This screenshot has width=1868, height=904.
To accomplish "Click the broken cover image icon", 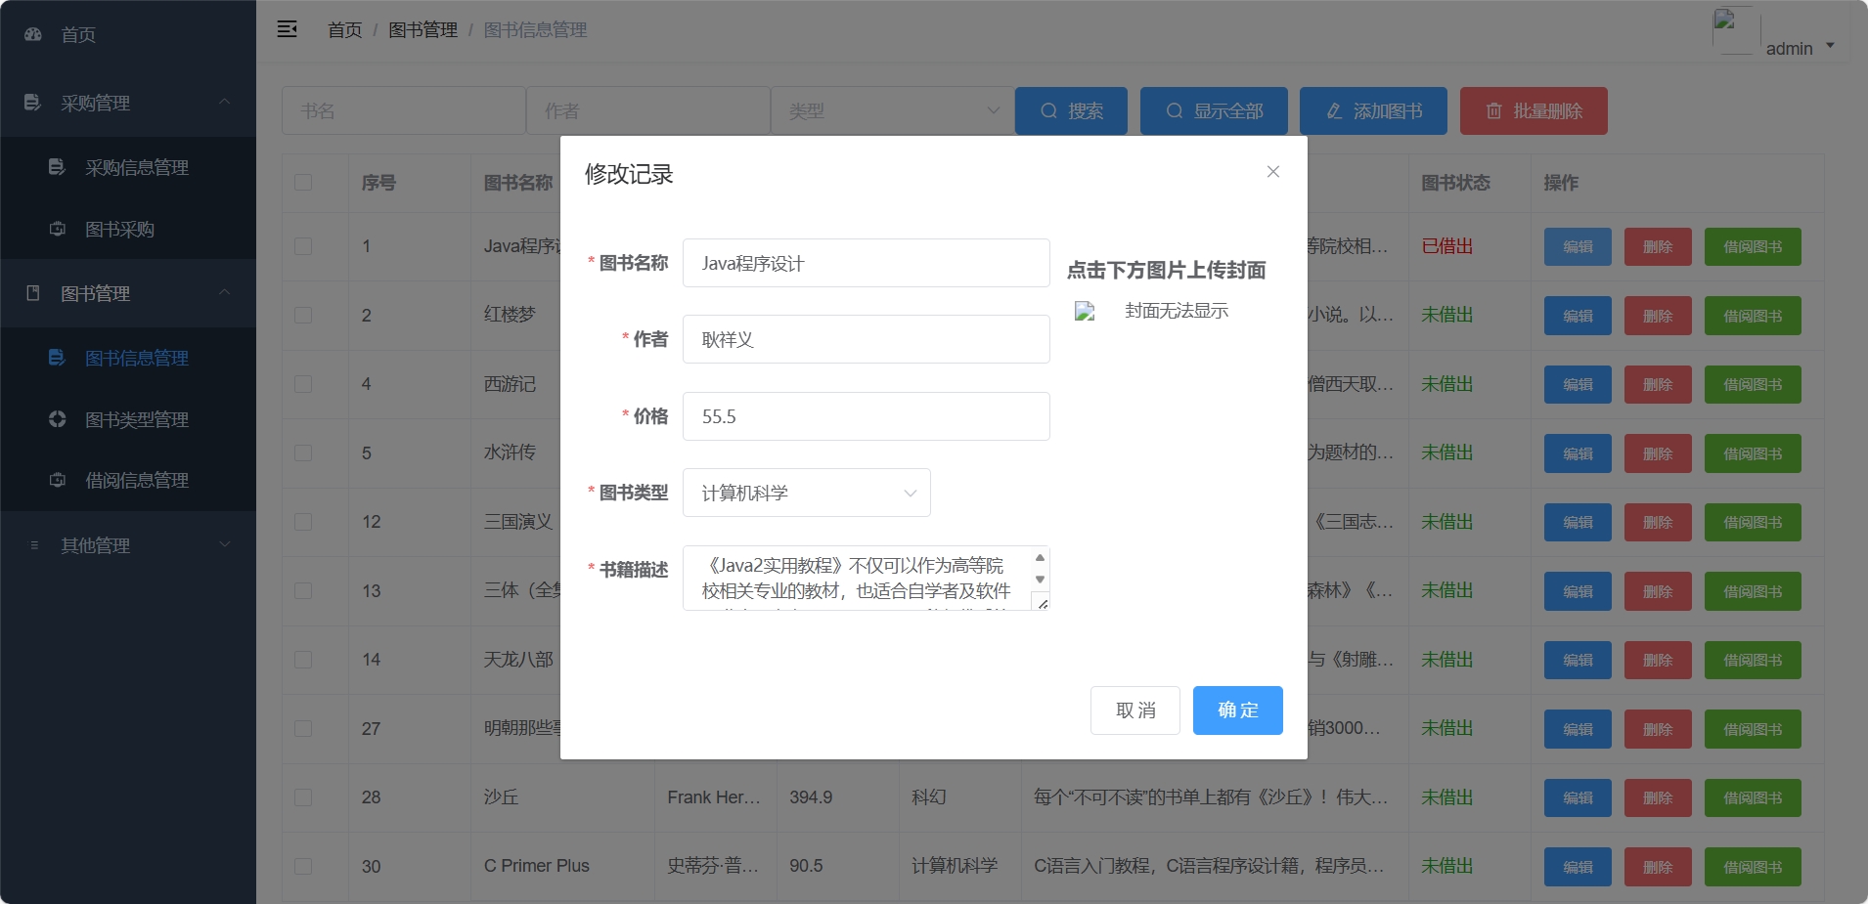I will tap(1085, 312).
